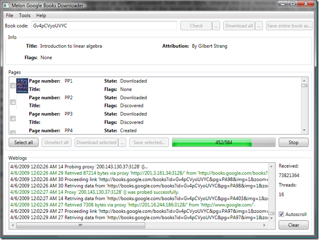The height and width of the screenshot is (240, 319).
Task: Click the Weblogs horizontal scrollbar thumb
Action: click(x=80, y=225)
